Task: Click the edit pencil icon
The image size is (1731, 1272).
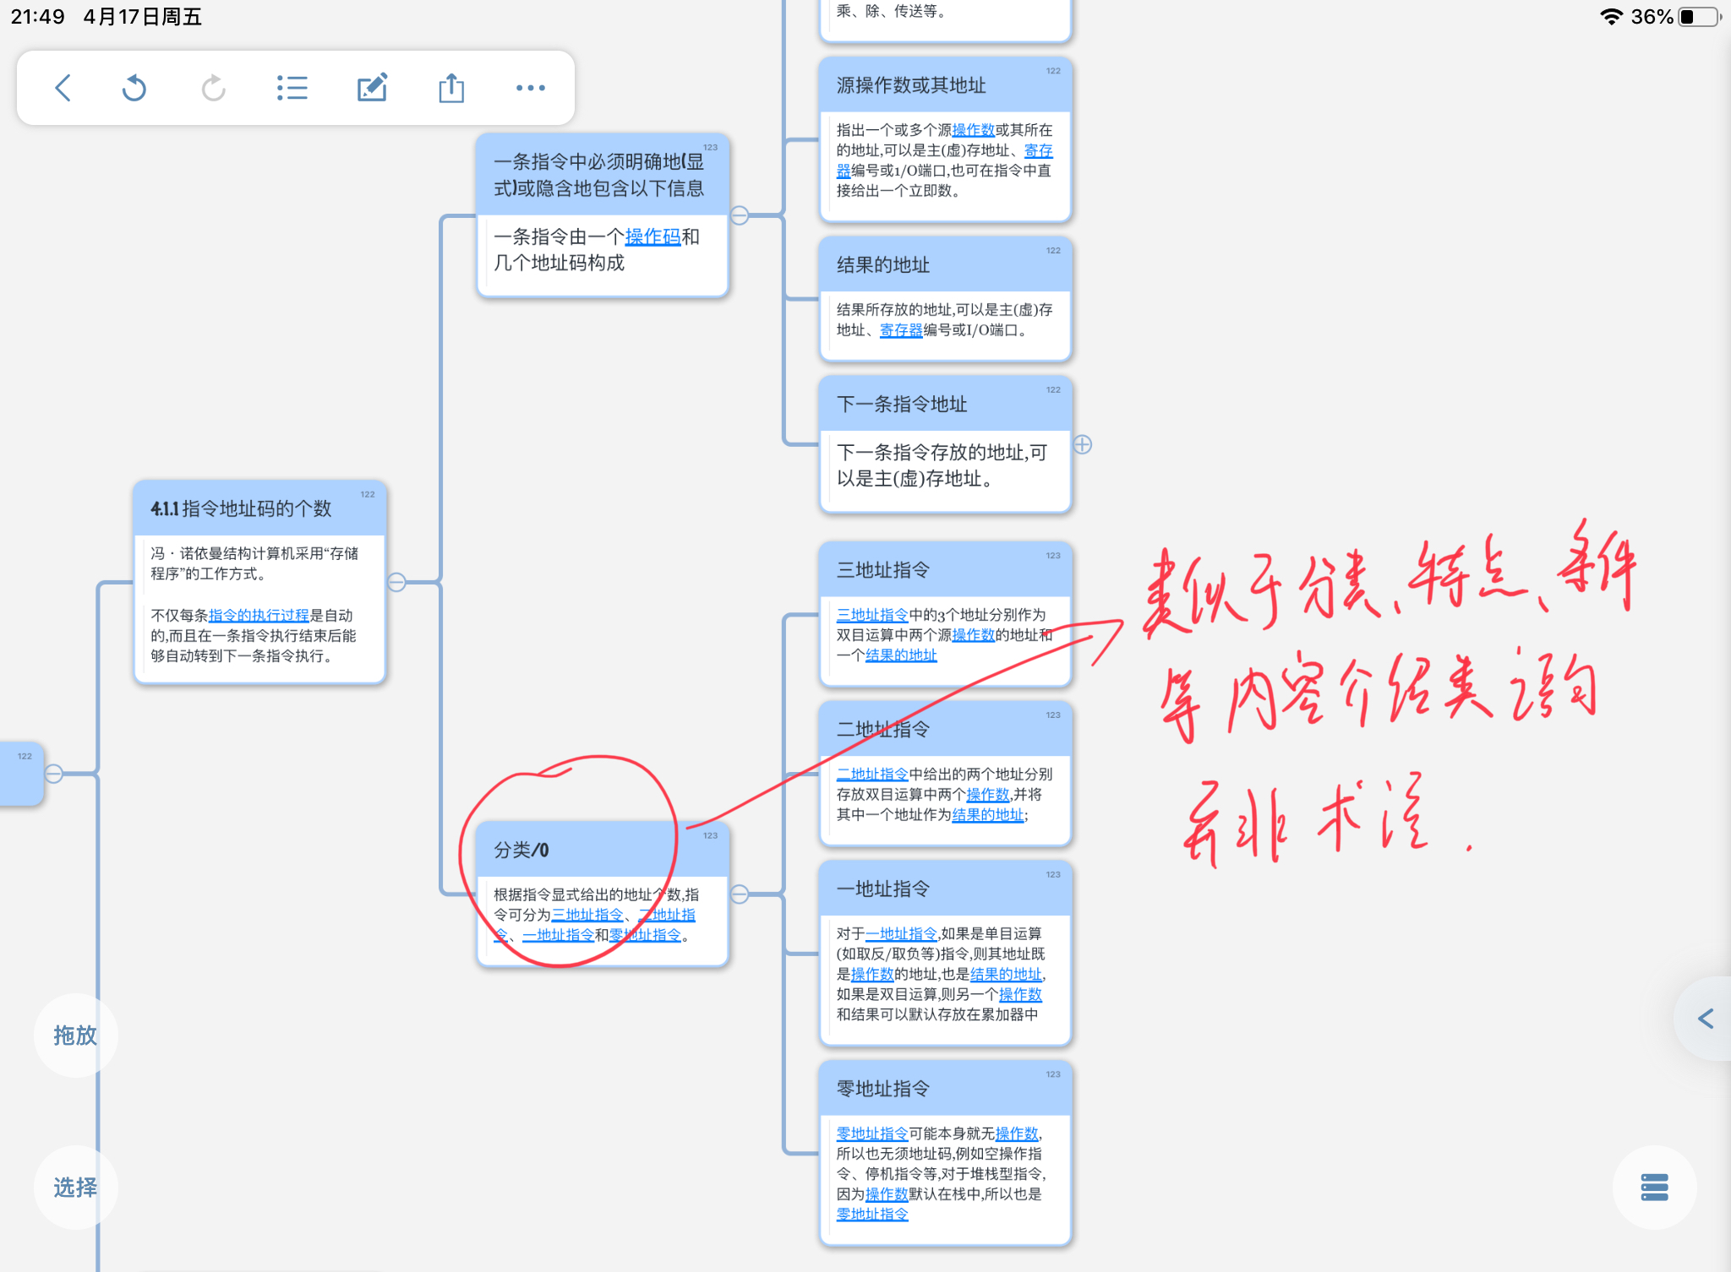Action: pyautogui.click(x=372, y=88)
